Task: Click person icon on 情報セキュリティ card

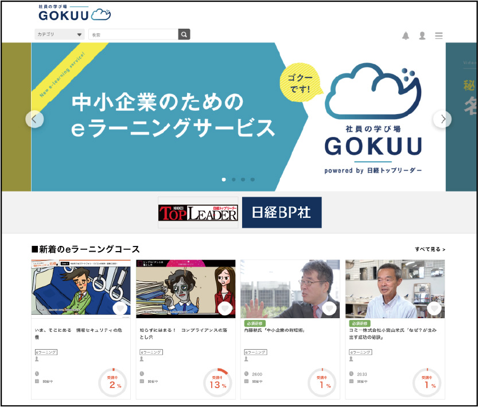Action: pyautogui.click(x=37, y=359)
